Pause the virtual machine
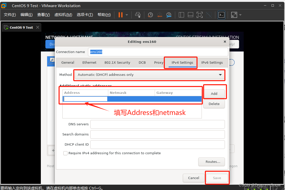The height and width of the screenshot is (190, 285). [x=120, y=15]
